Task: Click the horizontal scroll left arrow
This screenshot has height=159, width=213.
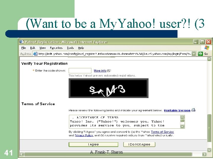Action: (x=22, y=154)
